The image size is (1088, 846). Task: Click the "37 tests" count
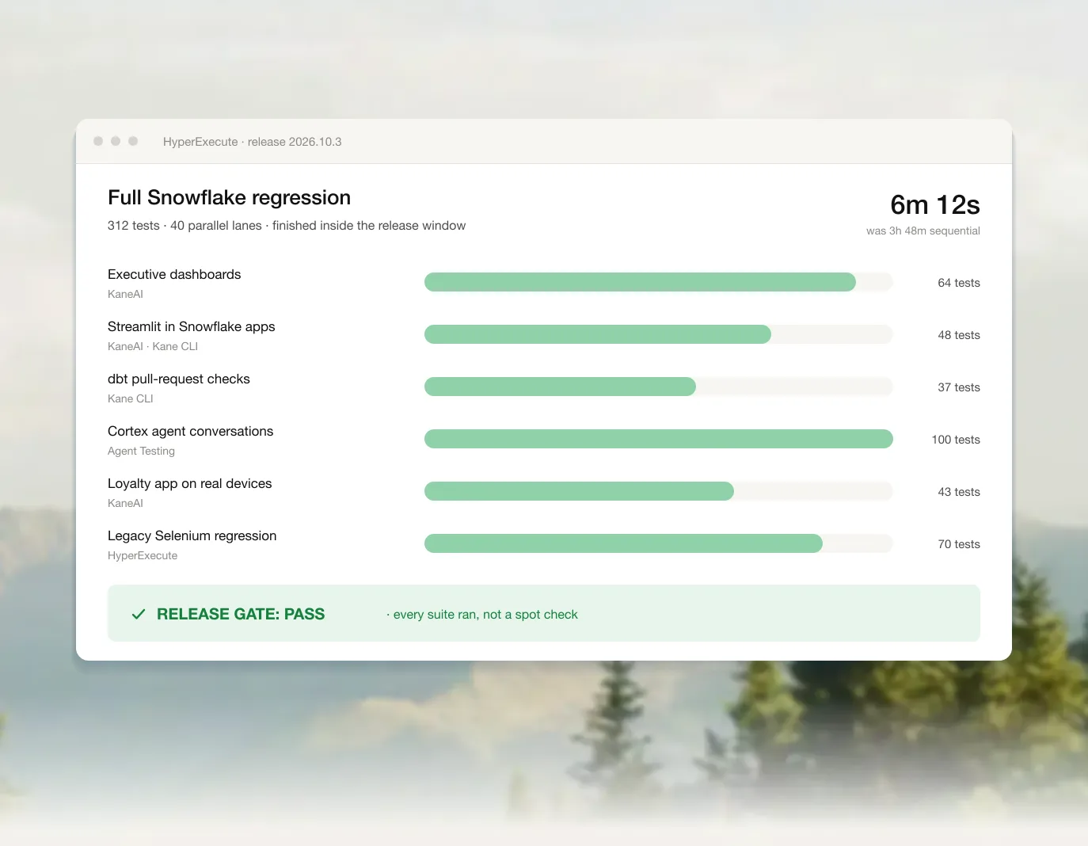(959, 387)
